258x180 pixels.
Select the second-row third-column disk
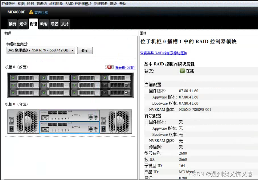coord(86,85)
